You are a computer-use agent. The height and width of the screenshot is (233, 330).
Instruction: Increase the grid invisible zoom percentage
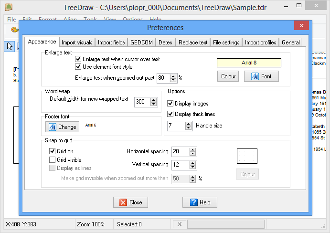pyautogui.click(x=192, y=177)
